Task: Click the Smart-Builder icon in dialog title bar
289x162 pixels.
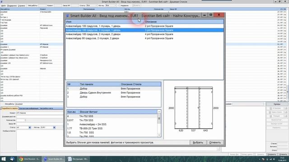Action: click(67, 16)
